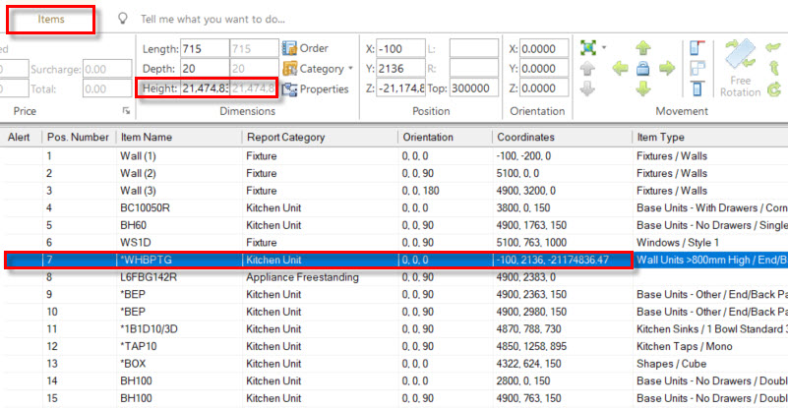Click the Surcharge field
The height and width of the screenshot is (408, 788).
[x=107, y=69]
